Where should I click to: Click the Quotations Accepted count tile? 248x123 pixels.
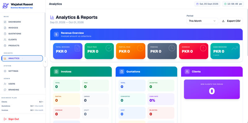click(x=161, y=85)
